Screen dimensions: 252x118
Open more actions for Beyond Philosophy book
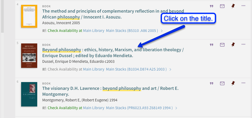click(x=243, y=45)
